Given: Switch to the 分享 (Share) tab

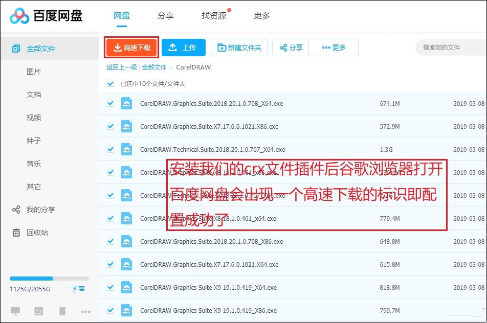Looking at the screenshot, I should tap(166, 16).
